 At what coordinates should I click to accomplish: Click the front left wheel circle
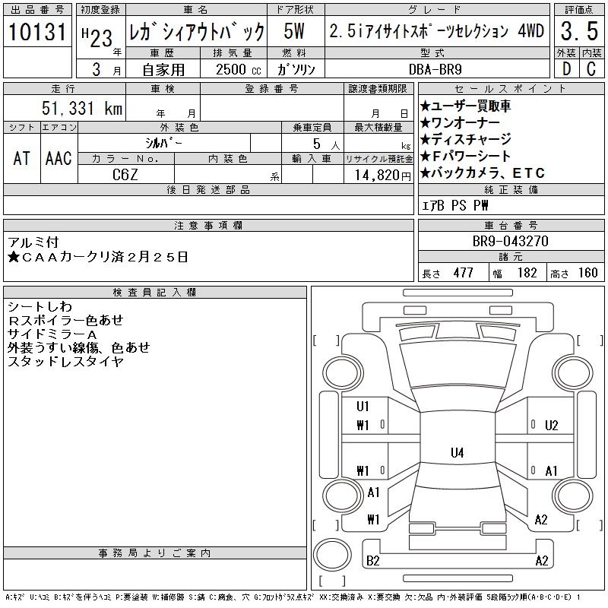343,373
